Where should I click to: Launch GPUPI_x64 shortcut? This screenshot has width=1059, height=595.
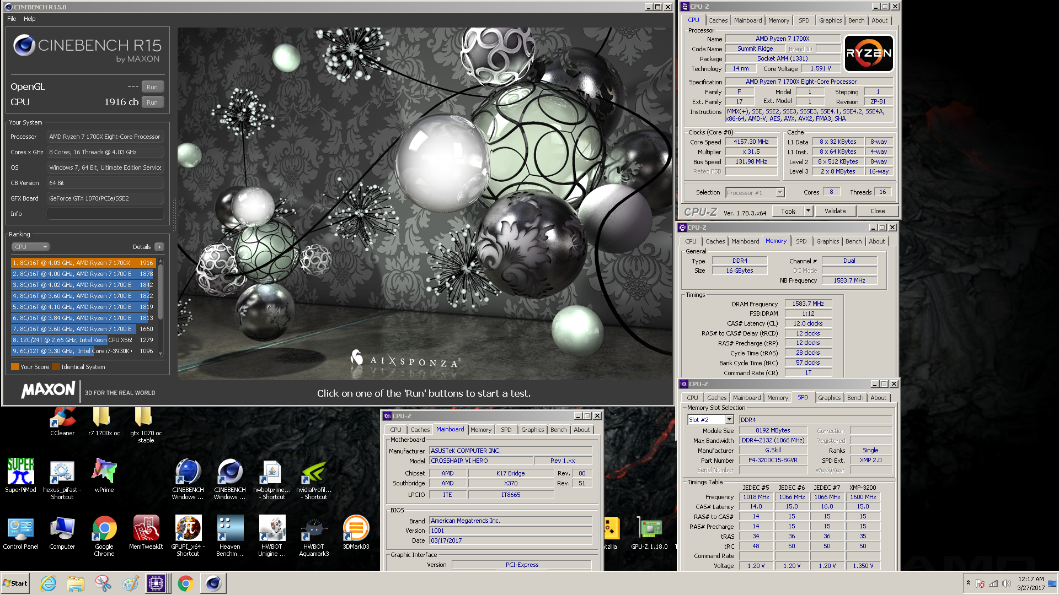point(188,536)
